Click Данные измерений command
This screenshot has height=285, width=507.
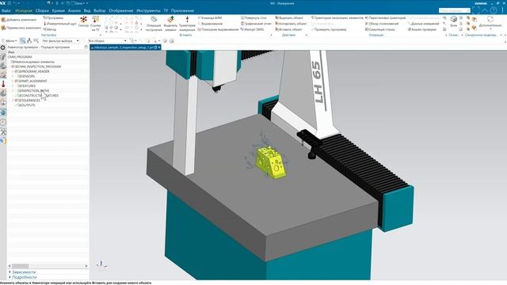(x=423, y=24)
